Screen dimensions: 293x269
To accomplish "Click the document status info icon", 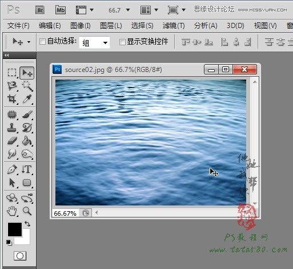I will coord(86,213).
